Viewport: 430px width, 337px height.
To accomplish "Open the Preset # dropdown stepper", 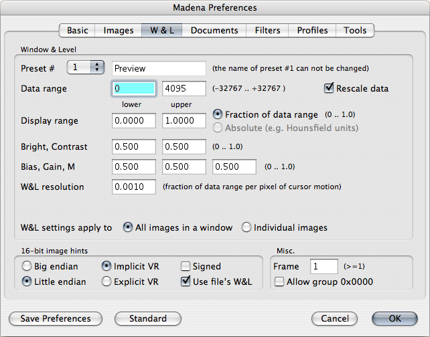I will (x=86, y=68).
